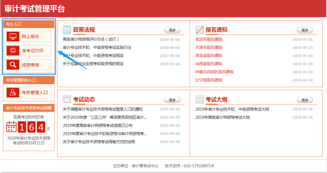
Task: Click 考试动态 section heading
Action: 84,99
